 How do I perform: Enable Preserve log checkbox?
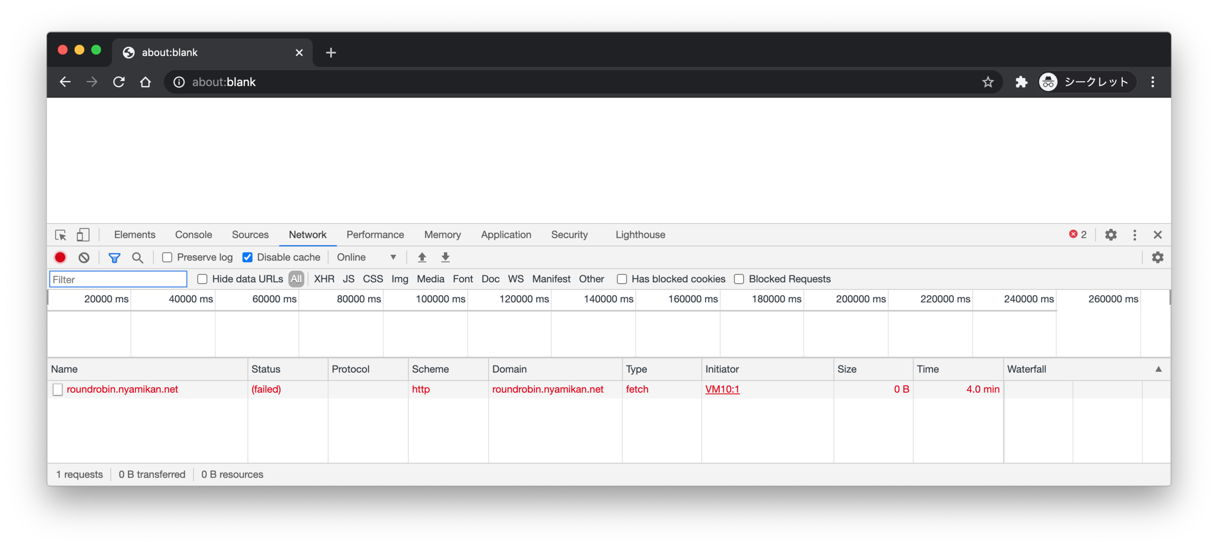click(167, 257)
